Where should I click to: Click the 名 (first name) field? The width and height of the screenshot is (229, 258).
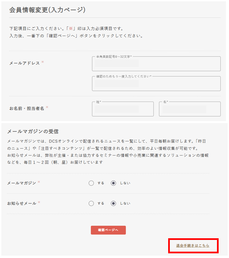pyautogui.click(x=190, y=109)
